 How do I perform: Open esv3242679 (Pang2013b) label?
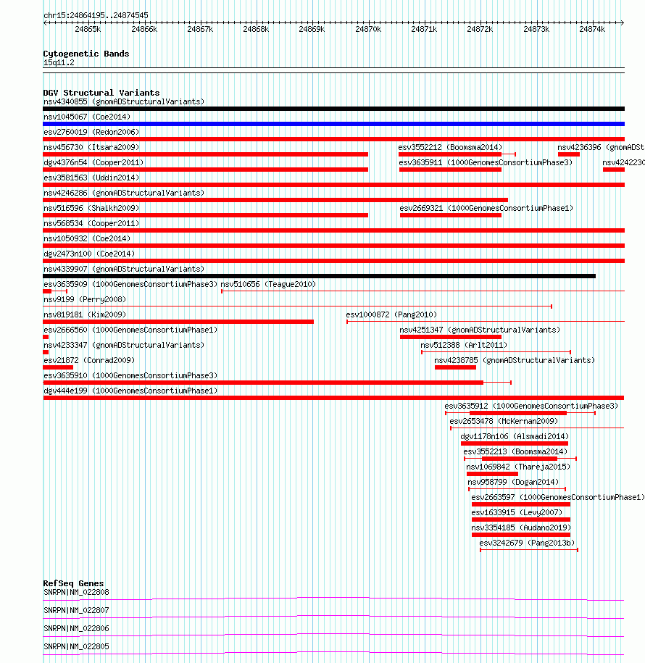pos(527,543)
